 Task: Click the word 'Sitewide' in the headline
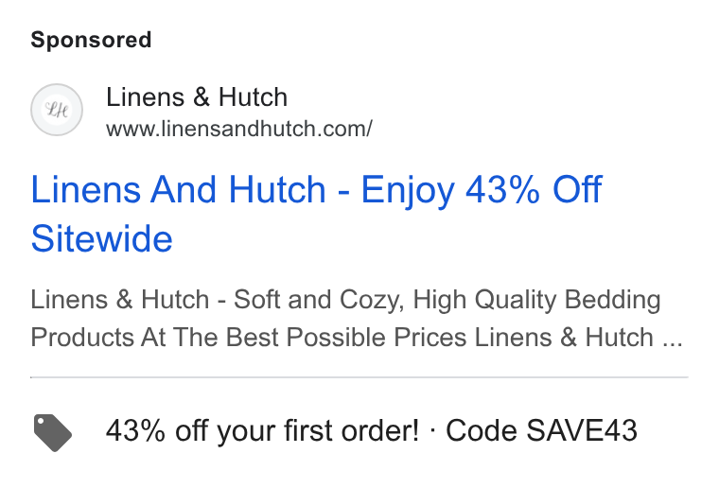tap(102, 238)
